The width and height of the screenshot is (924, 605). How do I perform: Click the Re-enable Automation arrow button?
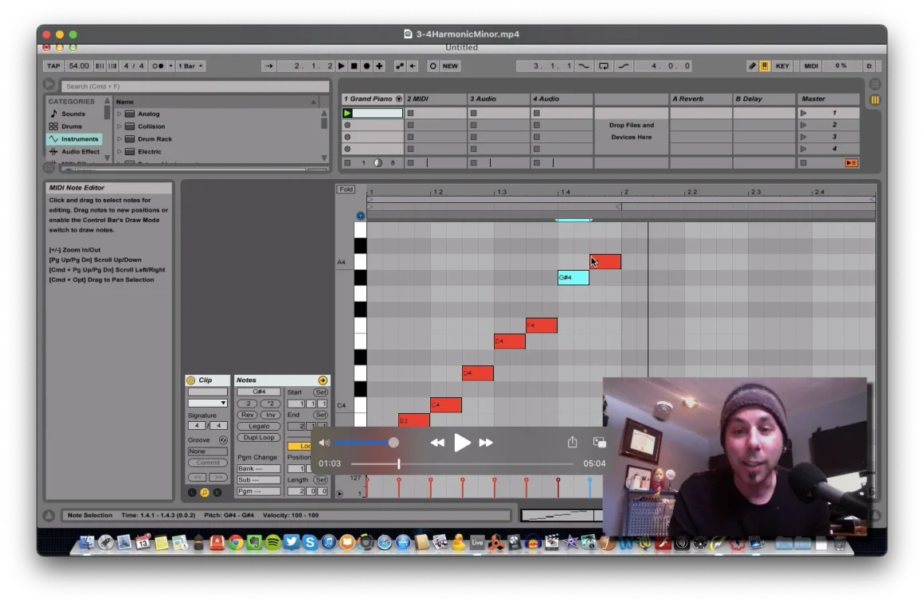click(x=413, y=66)
